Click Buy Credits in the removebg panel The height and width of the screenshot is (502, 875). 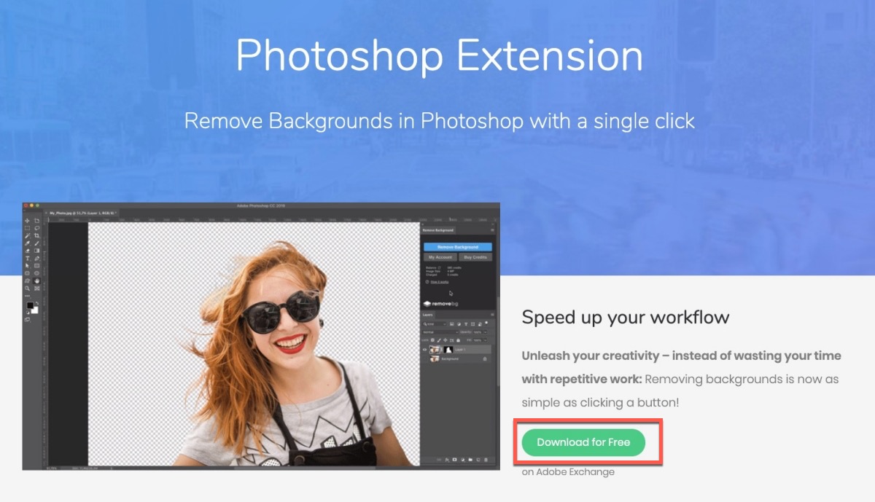[475, 257]
